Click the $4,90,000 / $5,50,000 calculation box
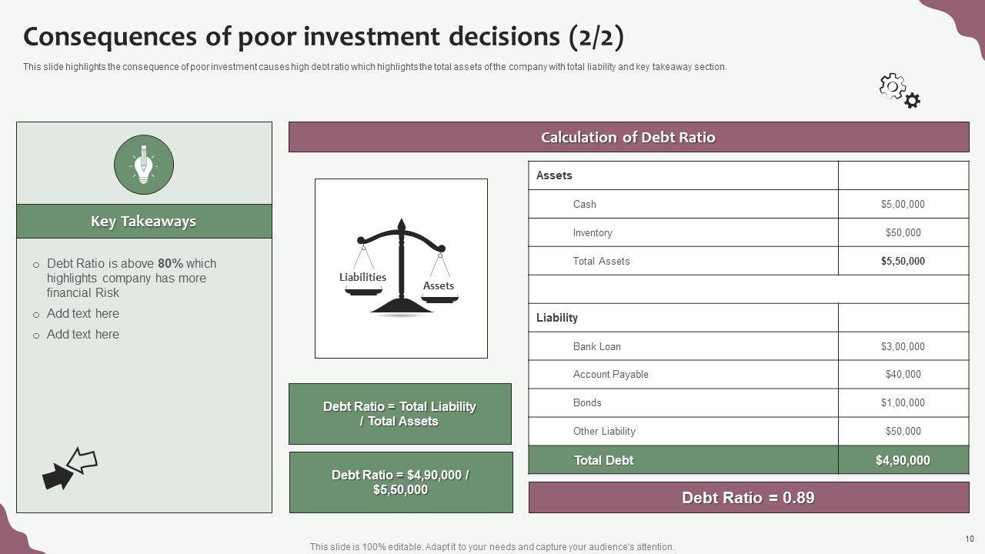This screenshot has width=985, height=554. click(x=400, y=482)
